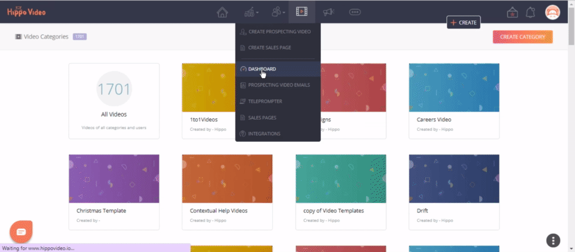Screen dimensions: 575x252
Task: Click the Sales Pages icon in the menu
Action: pyautogui.click(x=243, y=118)
